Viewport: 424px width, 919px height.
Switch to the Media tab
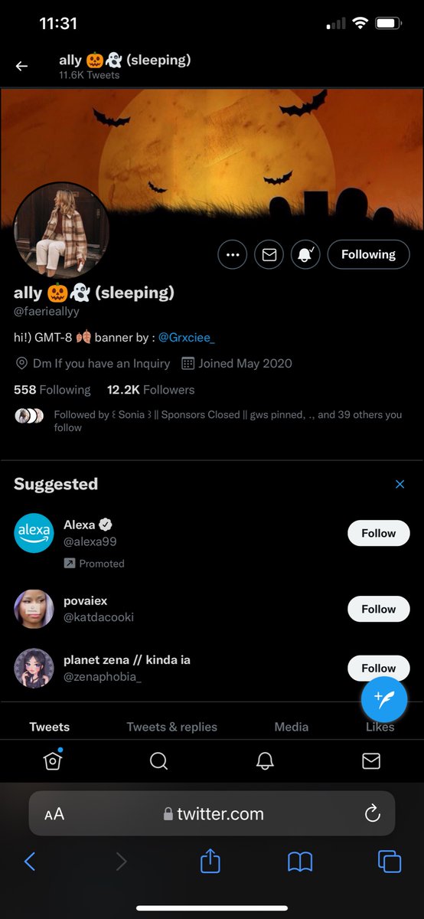click(x=291, y=727)
